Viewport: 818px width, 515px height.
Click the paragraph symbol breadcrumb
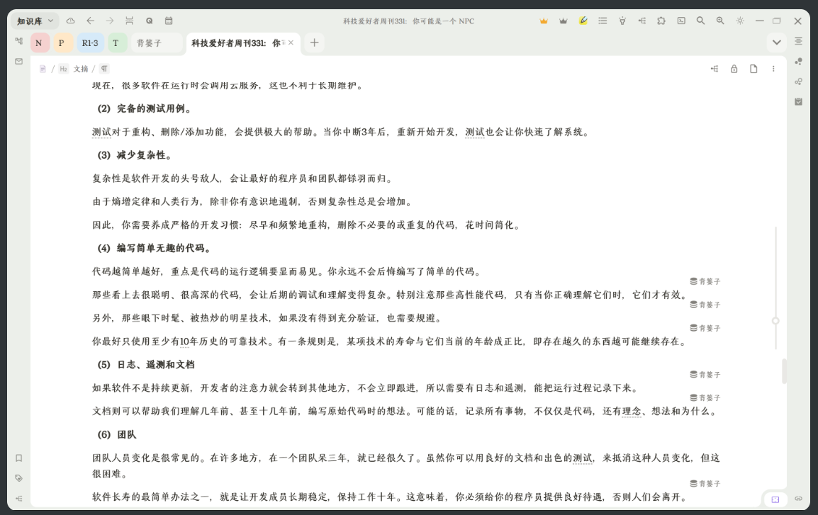tap(105, 69)
